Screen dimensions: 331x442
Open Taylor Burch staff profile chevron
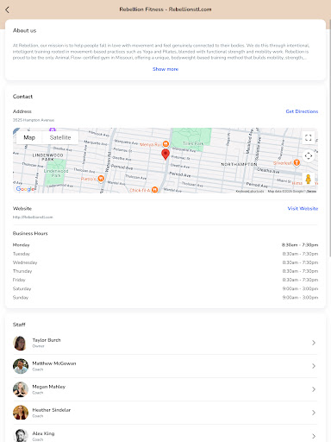click(314, 343)
